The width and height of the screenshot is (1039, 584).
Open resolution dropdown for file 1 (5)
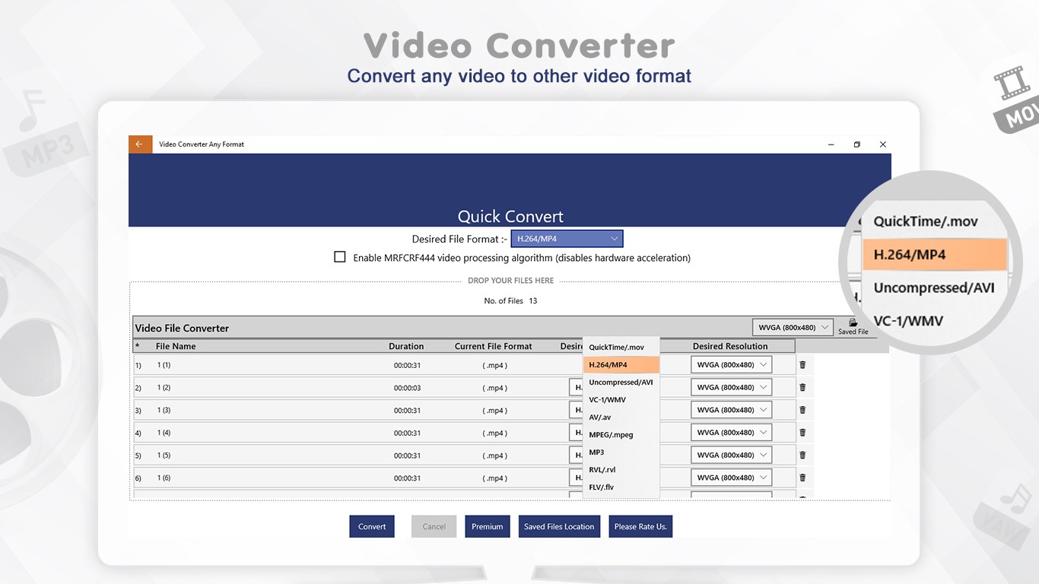coord(731,455)
